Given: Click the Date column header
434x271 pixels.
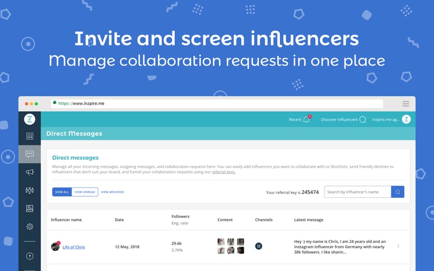Looking at the screenshot, I should pos(119,220).
